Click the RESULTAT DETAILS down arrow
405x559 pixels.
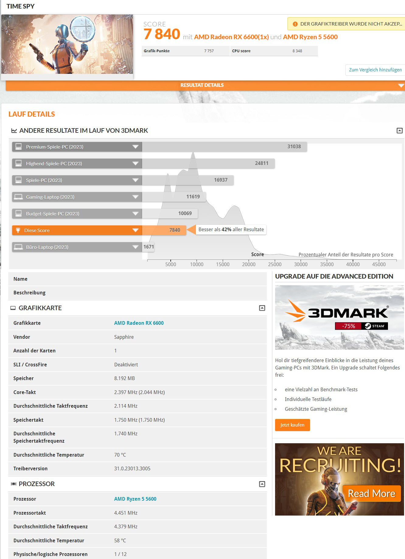coord(401,86)
